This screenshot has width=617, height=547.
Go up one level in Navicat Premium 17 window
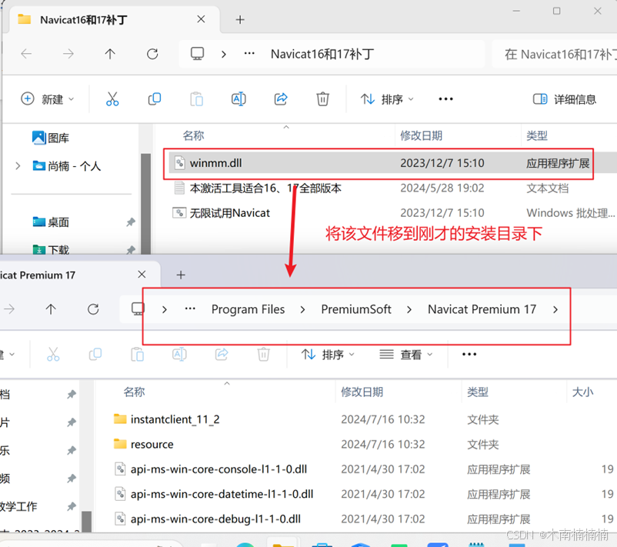point(51,309)
